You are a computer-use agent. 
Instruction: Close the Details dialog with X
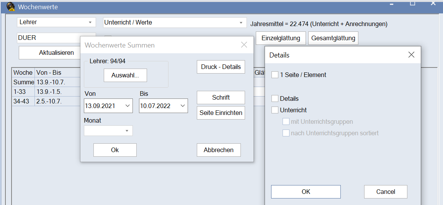(x=411, y=55)
